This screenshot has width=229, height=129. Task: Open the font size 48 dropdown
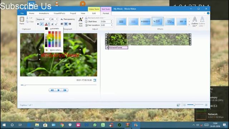57,19
